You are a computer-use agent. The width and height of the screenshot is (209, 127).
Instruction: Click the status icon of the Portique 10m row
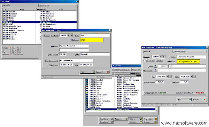tap(87, 84)
